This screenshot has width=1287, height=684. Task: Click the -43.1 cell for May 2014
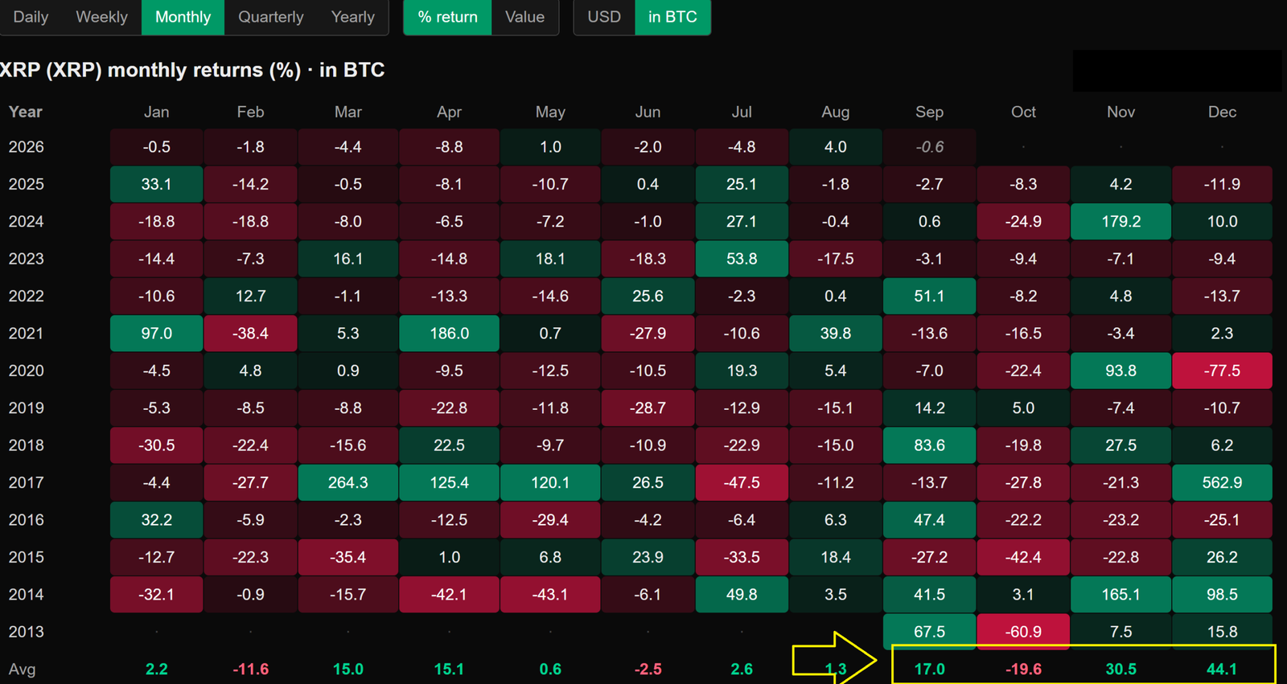[x=550, y=594]
